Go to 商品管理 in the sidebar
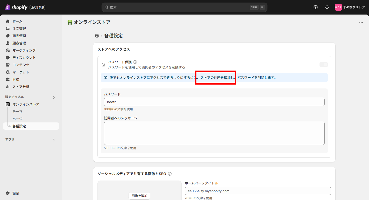Viewport: 369px width, 200px height. tap(19, 36)
